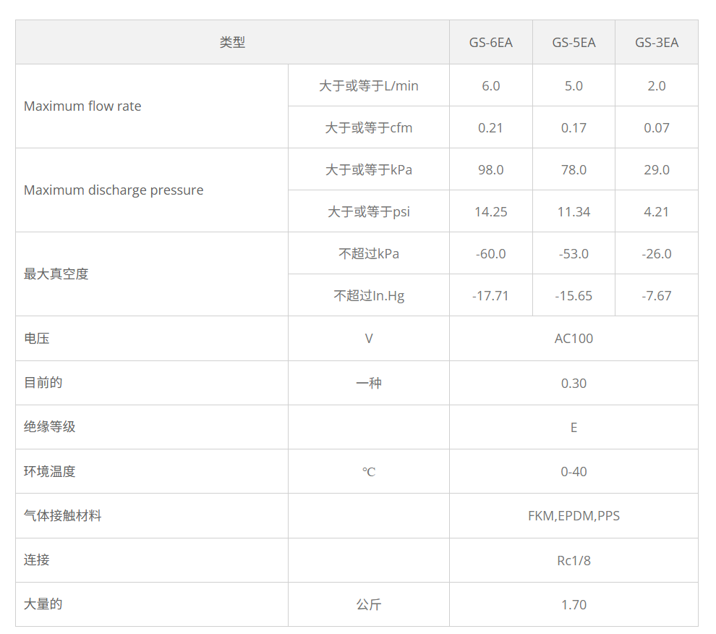Click the -53.0 value for GS-5EA
716x634 pixels.
click(574, 253)
